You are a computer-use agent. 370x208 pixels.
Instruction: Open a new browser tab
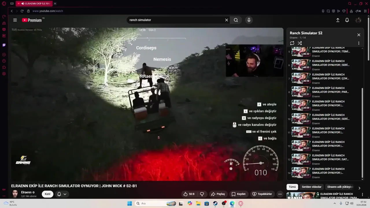click(x=55, y=3)
